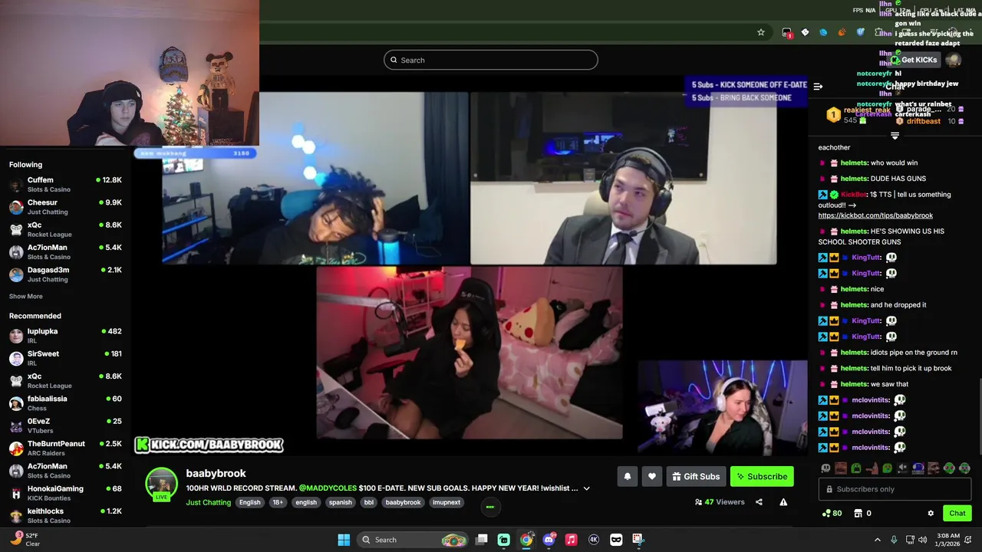
Task: Open chat settings gear icon
Action: [931, 513]
